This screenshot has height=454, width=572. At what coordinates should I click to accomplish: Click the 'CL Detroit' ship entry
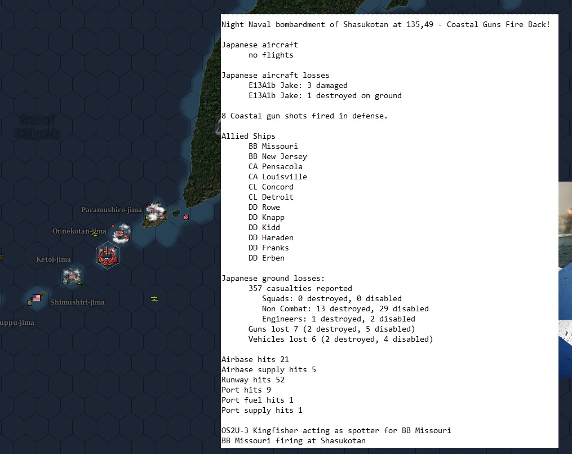(x=271, y=197)
